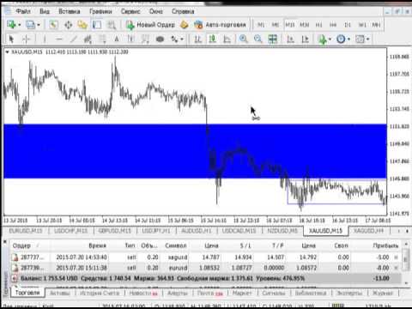
Task: Click the Zoom In magnifier icon
Action: (243, 39)
